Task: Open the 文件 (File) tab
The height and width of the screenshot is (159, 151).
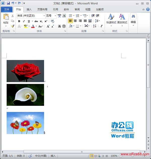Action: pyautogui.click(x=7, y=10)
